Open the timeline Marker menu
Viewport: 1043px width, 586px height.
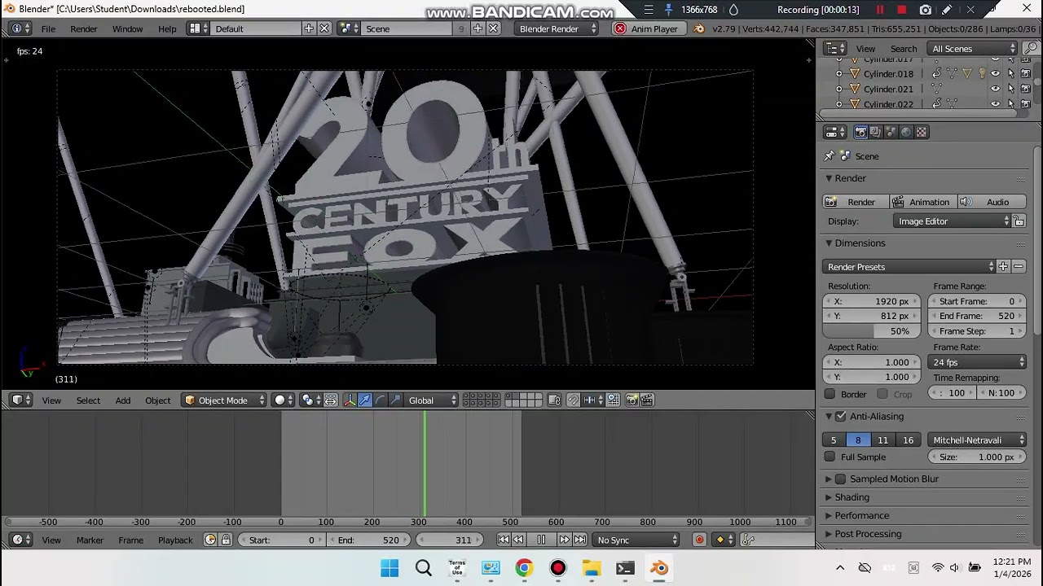tap(90, 540)
